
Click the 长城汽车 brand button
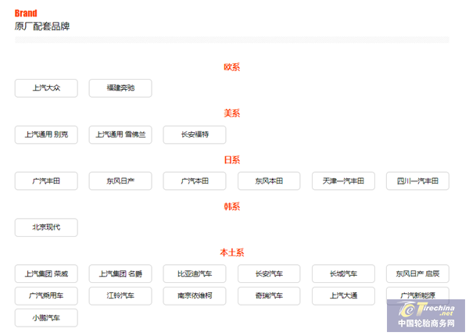(x=343, y=273)
